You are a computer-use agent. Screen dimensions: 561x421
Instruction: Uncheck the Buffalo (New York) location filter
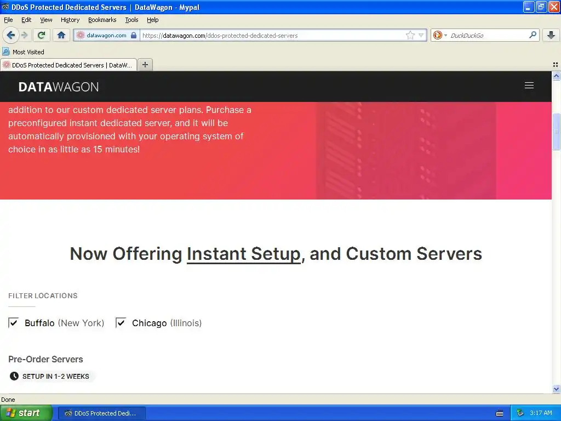coord(14,322)
